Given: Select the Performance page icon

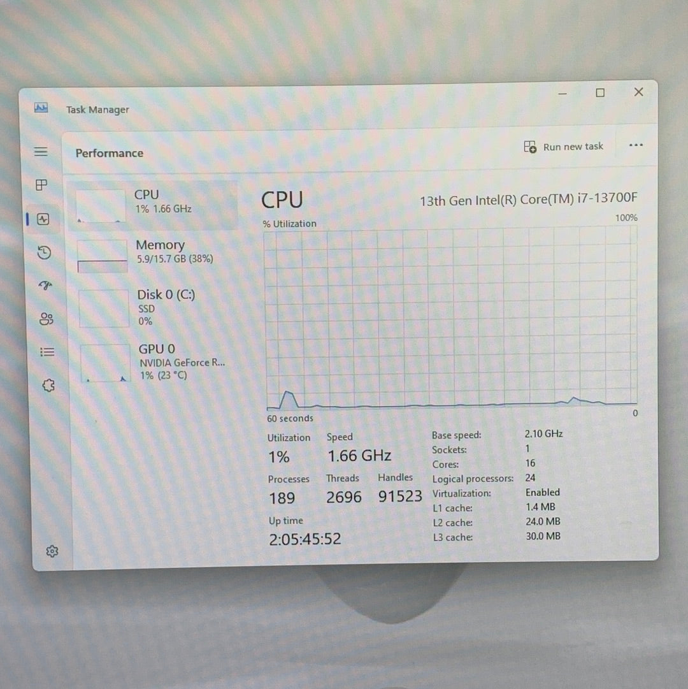Looking at the screenshot, I should [x=43, y=219].
